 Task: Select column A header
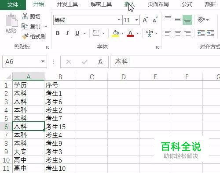[x=29, y=77]
